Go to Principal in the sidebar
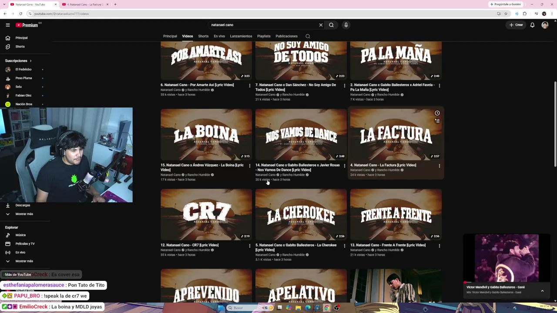This screenshot has width=557, height=313. 21,38
